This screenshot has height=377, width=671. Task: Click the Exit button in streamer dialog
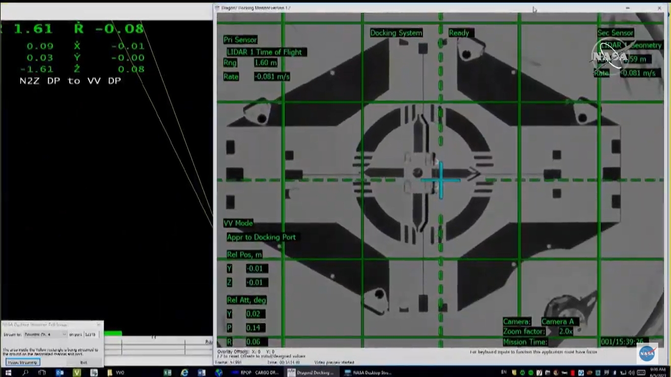pyautogui.click(x=84, y=362)
